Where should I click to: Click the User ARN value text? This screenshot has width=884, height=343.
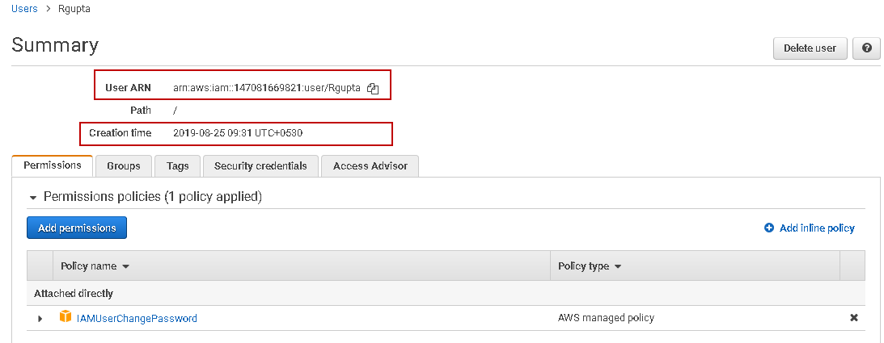[x=267, y=88]
